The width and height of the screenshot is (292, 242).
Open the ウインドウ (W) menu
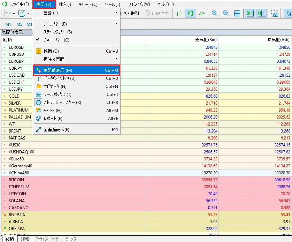139,4
